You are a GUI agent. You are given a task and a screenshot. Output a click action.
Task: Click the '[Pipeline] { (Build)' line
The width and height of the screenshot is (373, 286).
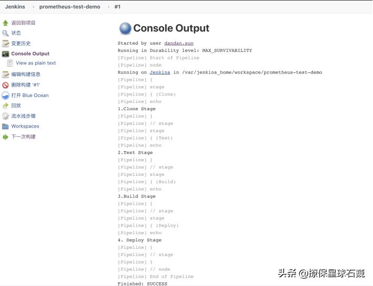coord(147,182)
